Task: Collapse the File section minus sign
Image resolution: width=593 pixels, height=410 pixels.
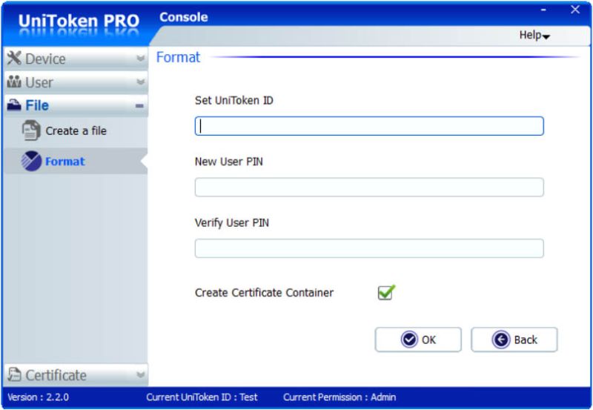Action: (139, 106)
